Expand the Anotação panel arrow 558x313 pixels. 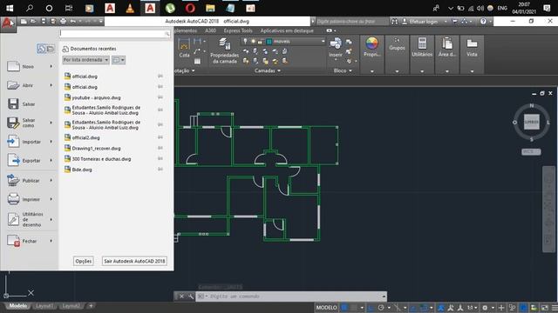pyautogui.click(x=194, y=70)
